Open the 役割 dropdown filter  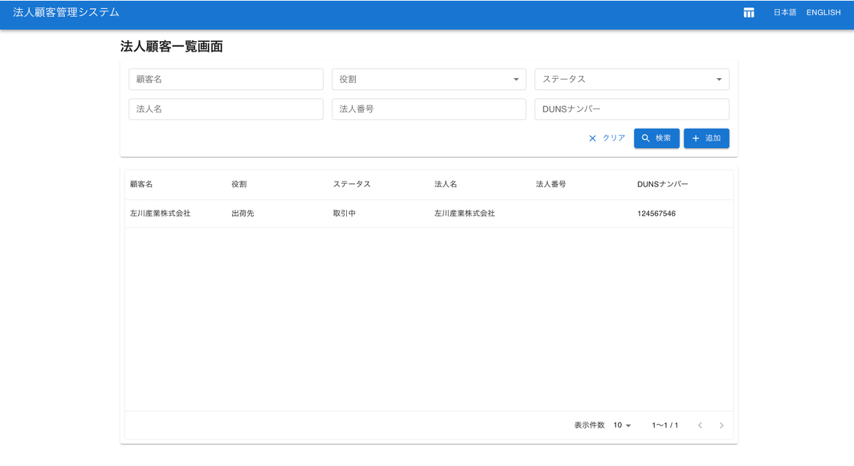pos(429,80)
